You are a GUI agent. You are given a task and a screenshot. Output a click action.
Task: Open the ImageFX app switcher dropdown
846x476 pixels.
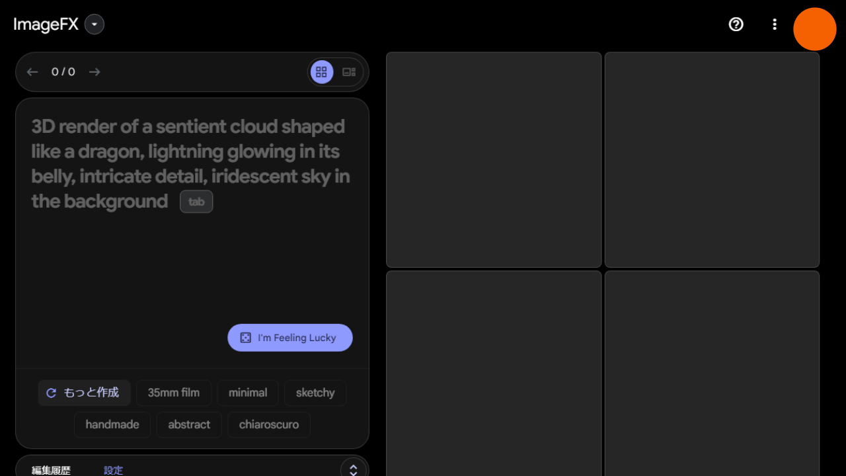click(95, 24)
